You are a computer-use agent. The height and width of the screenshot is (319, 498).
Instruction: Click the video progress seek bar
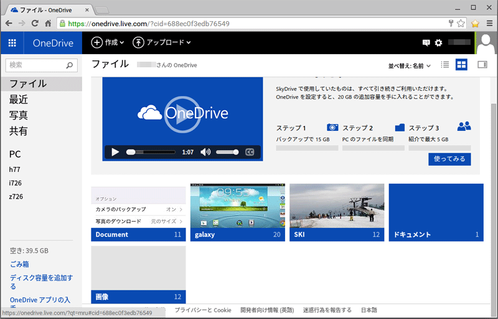[x=151, y=152]
